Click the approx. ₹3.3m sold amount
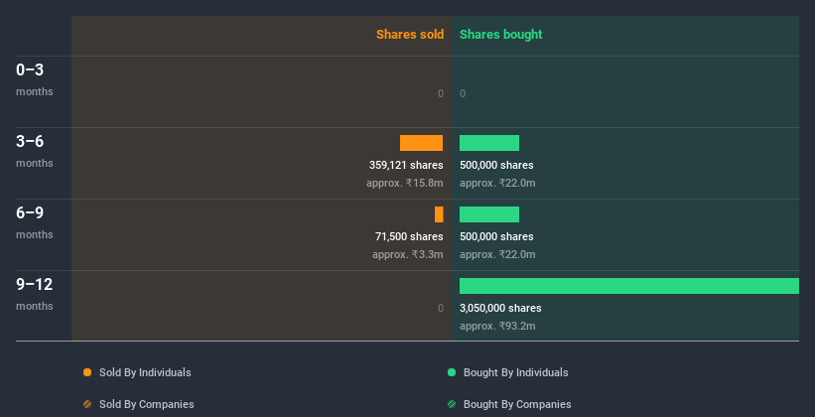Screen dimensions: 815x417 tap(408, 255)
